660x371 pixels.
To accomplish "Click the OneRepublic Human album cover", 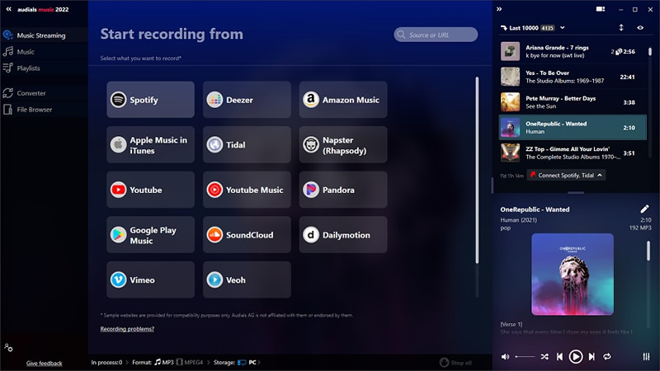I will [x=573, y=275].
